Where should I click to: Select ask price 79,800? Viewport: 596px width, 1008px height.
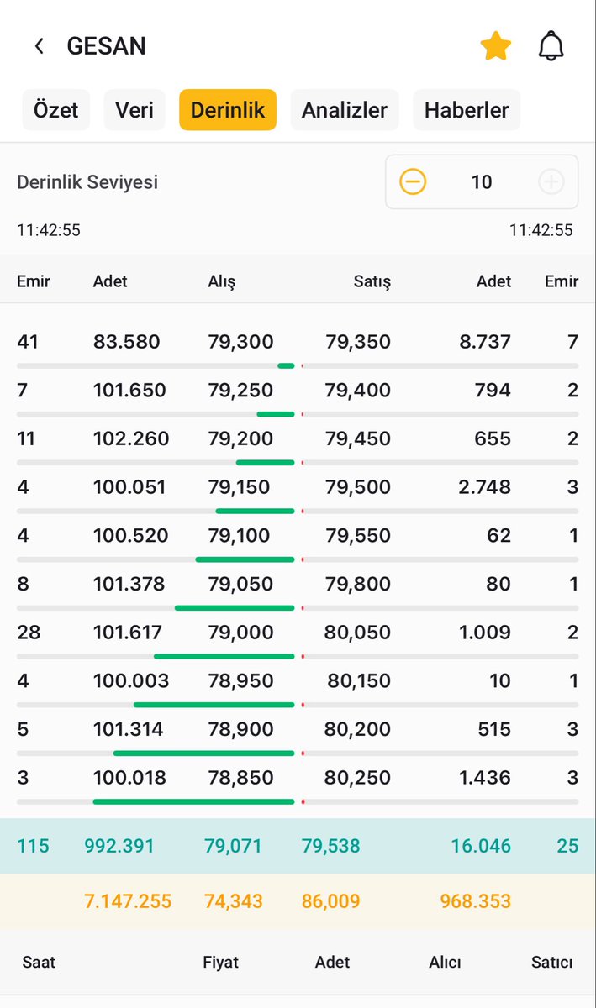coord(358,584)
